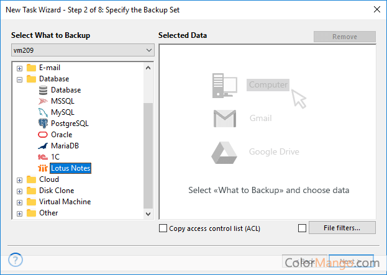387x275 pixels.
Task: Enable Copy access control list checkbox
Action: pyautogui.click(x=163, y=228)
